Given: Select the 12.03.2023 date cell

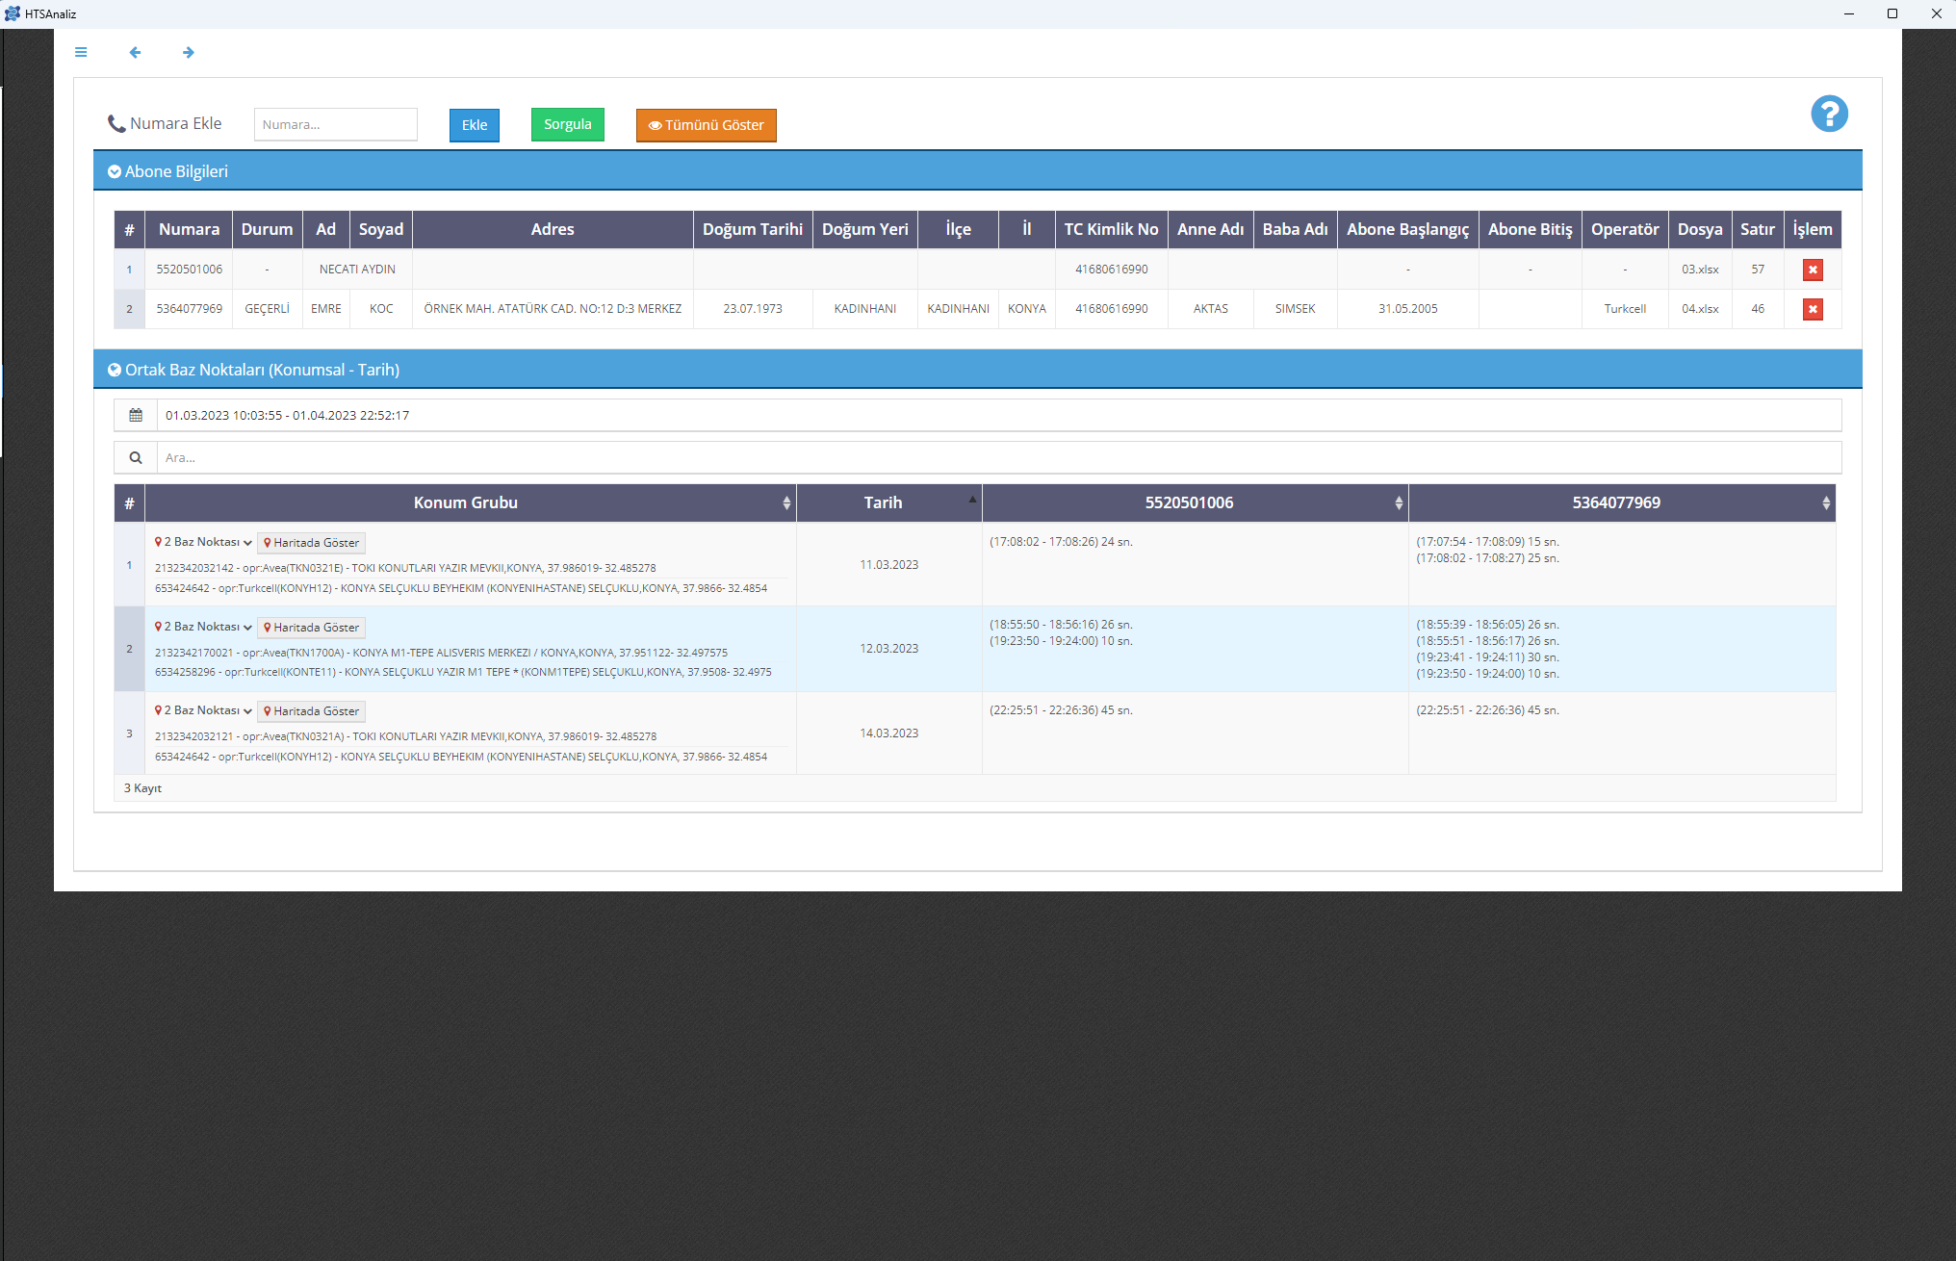Looking at the screenshot, I should (x=888, y=649).
